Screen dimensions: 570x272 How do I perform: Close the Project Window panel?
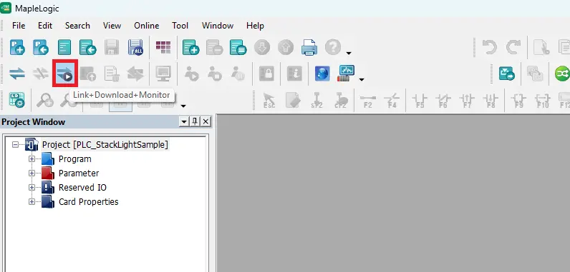click(206, 121)
